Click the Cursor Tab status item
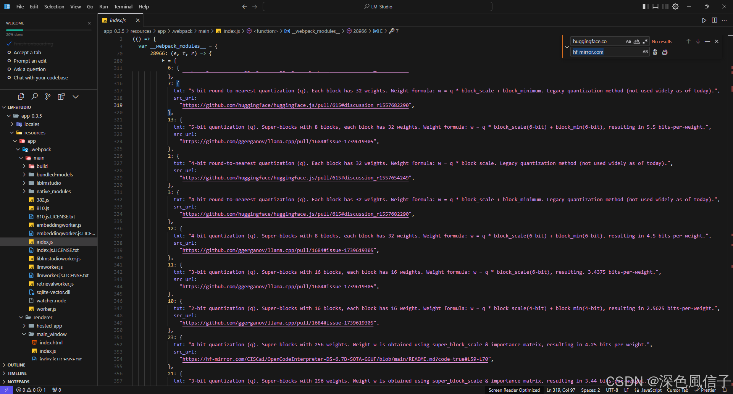 point(677,390)
